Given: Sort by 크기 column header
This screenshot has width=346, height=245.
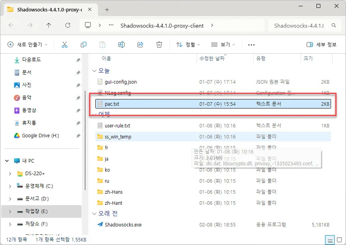Looking at the screenshot, I should coord(308,58).
